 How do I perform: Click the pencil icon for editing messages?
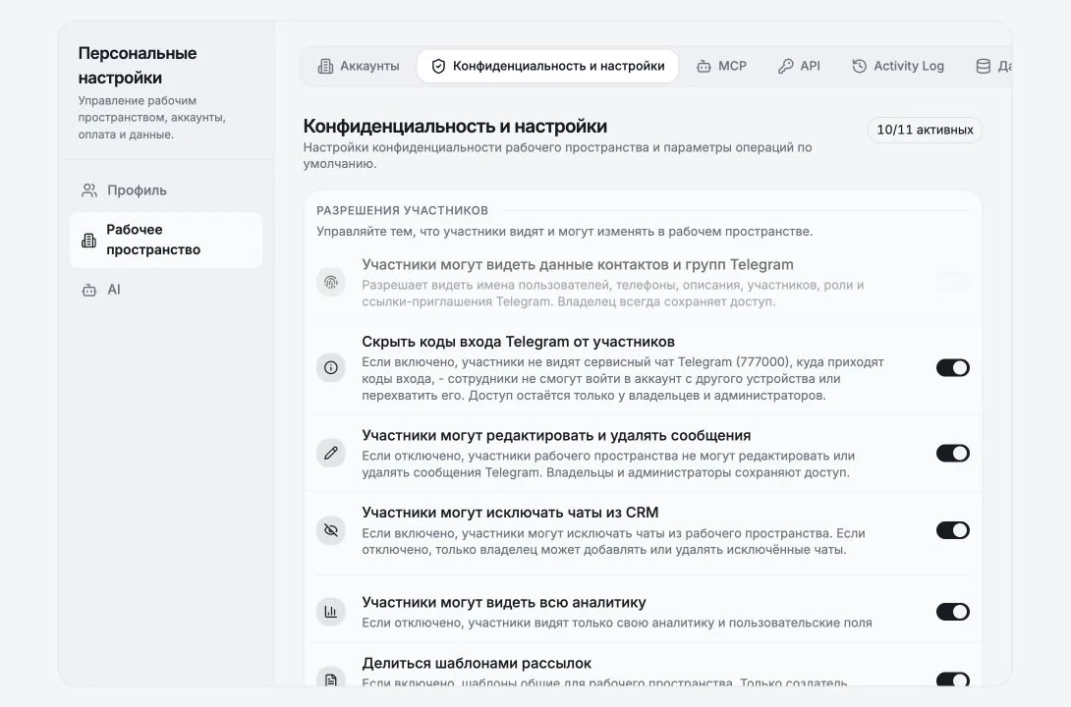(x=330, y=453)
